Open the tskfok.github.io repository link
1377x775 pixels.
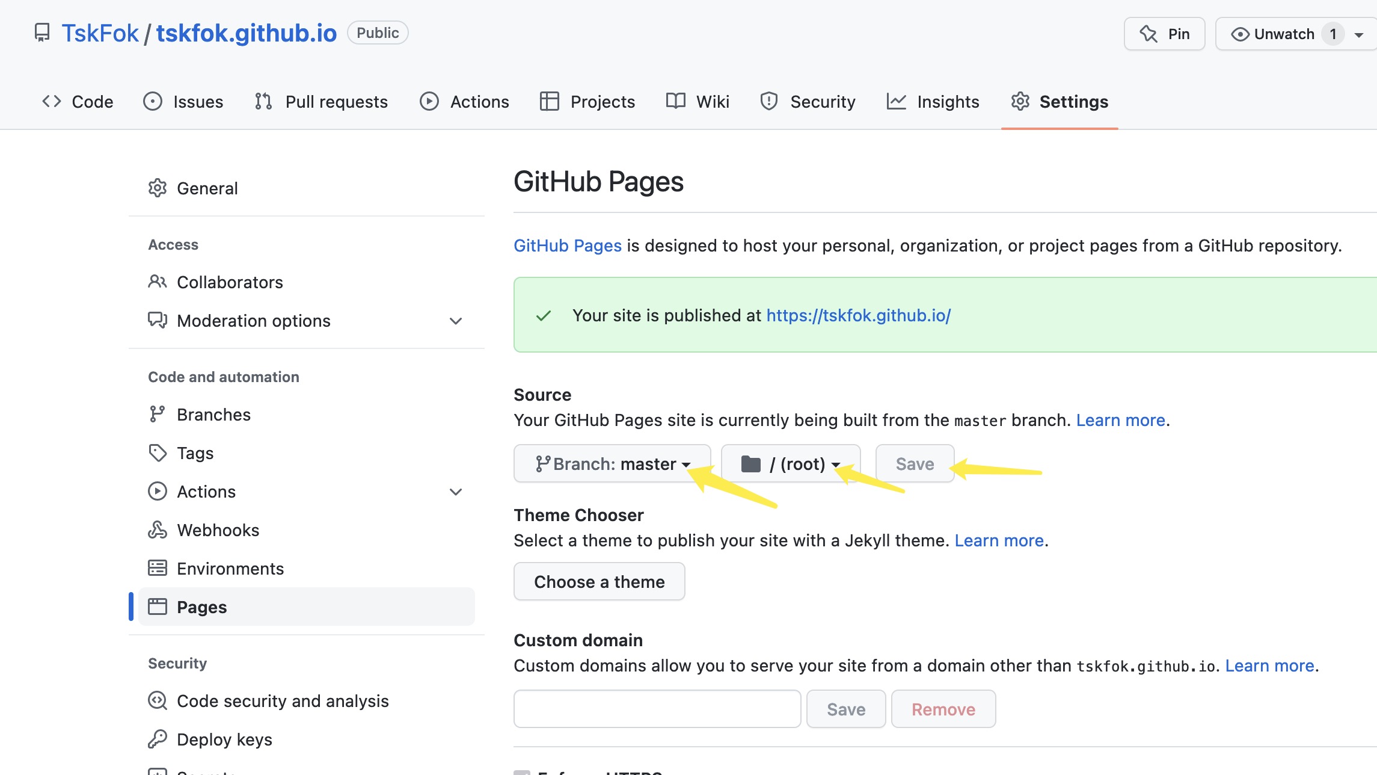[247, 33]
